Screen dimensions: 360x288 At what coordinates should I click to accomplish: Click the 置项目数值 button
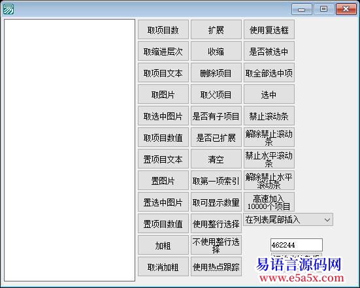[x=163, y=224]
